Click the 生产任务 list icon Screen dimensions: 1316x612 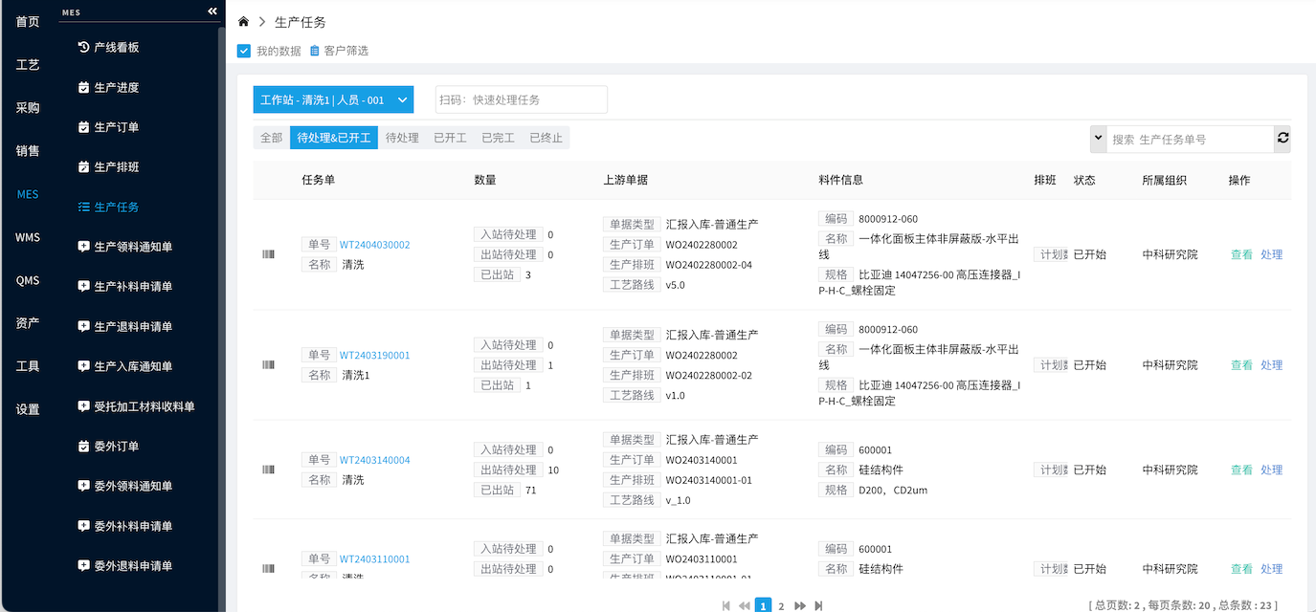pos(83,207)
